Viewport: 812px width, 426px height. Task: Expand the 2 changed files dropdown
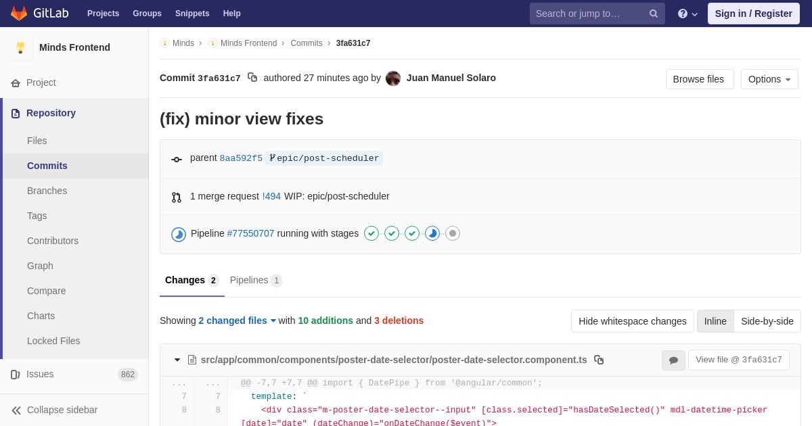point(238,321)
